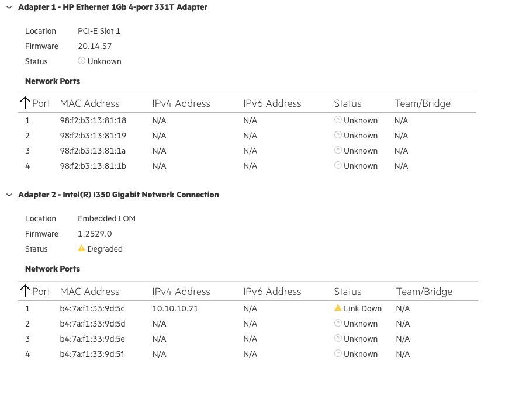Click the Degraded status text

105,249
